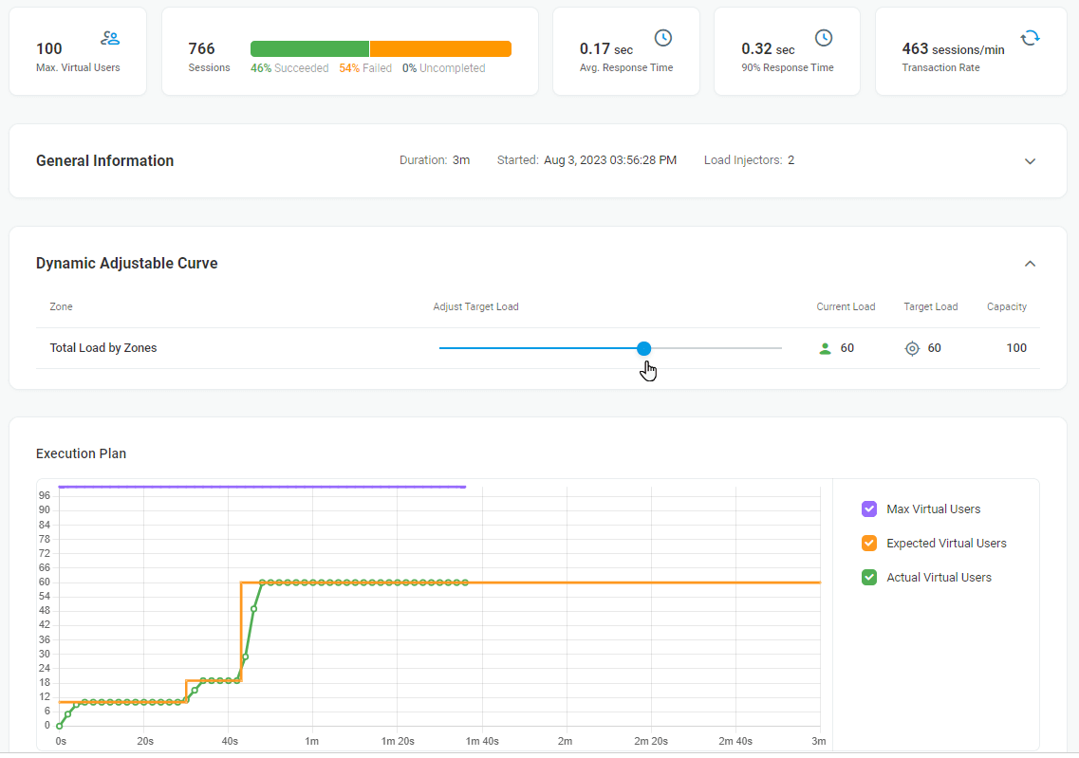Screen dimensions: 1079x758
Task: Click the Avg. Response Time clock icon
Action: [x=663, y=38]
